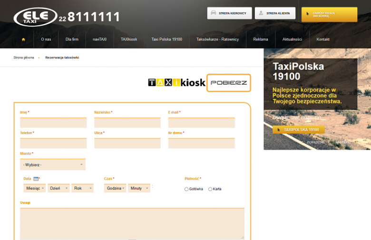The image size is (371, 240).
Task: Expand the Miasto Wybierz dropdown
Action: pos(53,164)
